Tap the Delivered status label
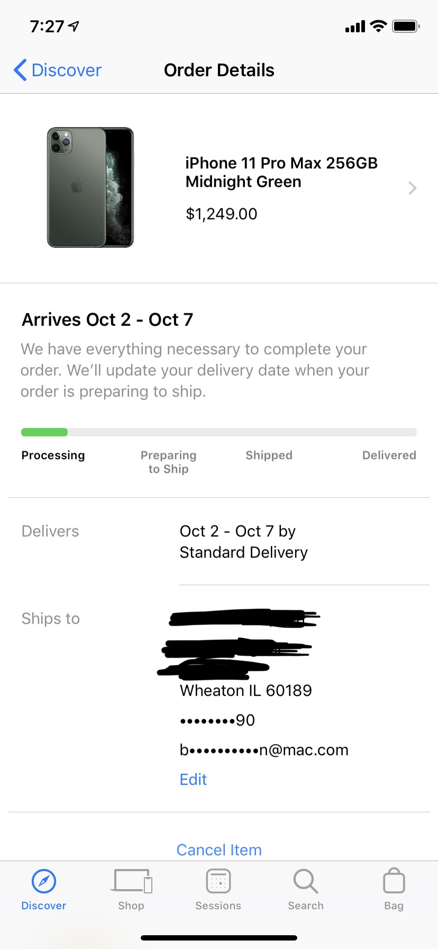The width and height of the screenshot is (438, 949). 389,455
